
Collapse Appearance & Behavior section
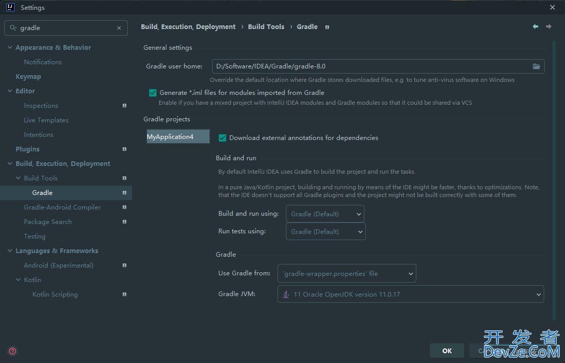point(10,47)
